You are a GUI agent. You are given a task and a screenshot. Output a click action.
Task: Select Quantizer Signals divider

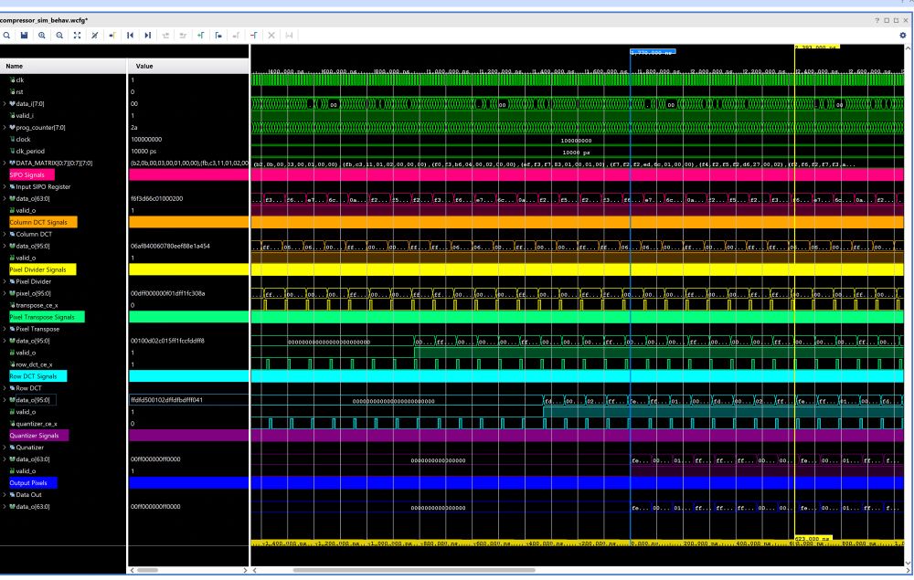[38, 436]
